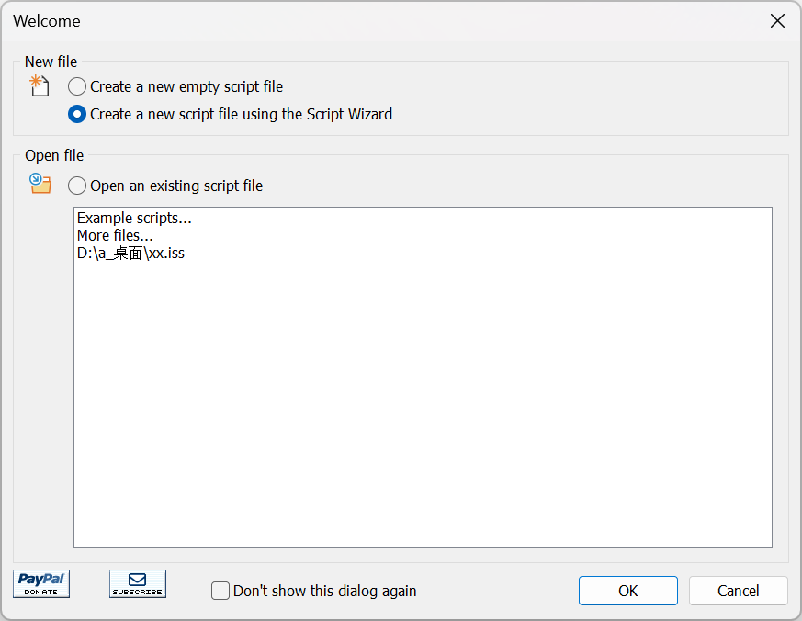802x621 pixels.
Task: Enable 'Don't show this dialog again' checkbox
Action: coord(220,591)
